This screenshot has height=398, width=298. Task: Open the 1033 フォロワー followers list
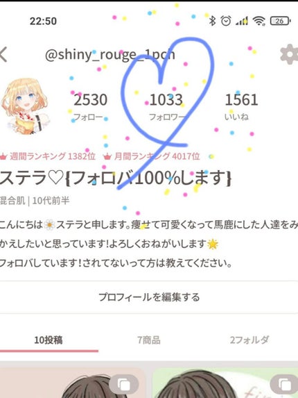[166, 106]
